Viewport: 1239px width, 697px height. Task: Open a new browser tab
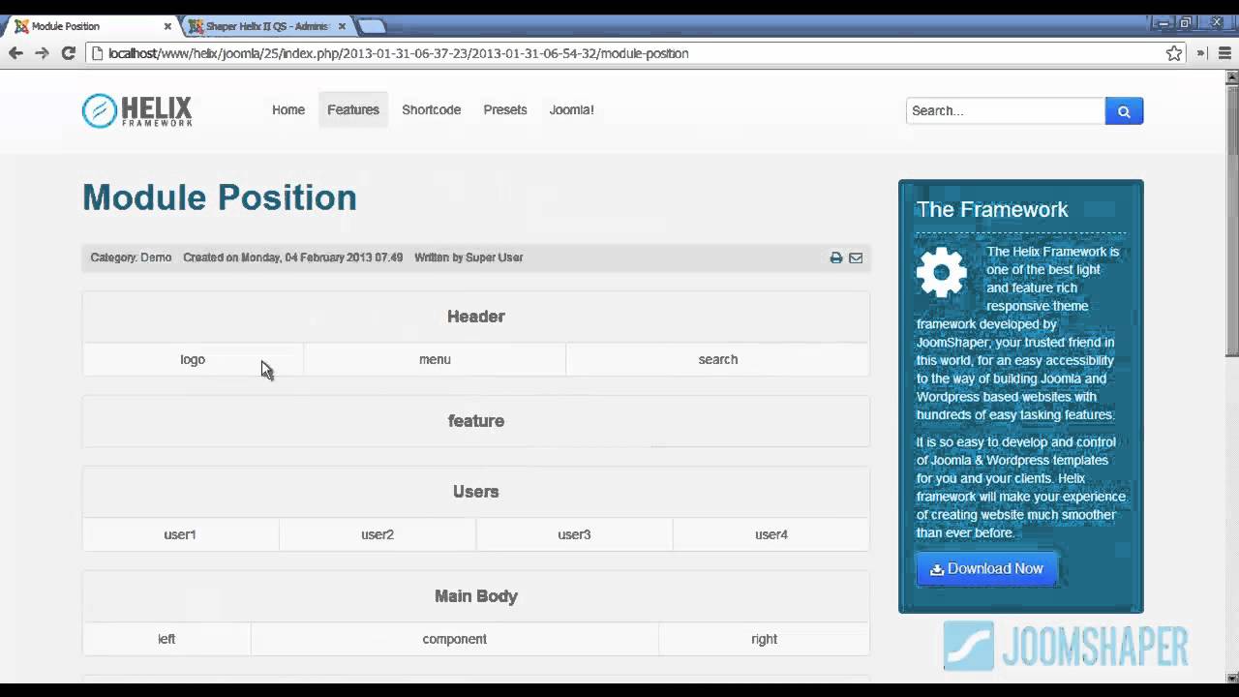(372, 26)
